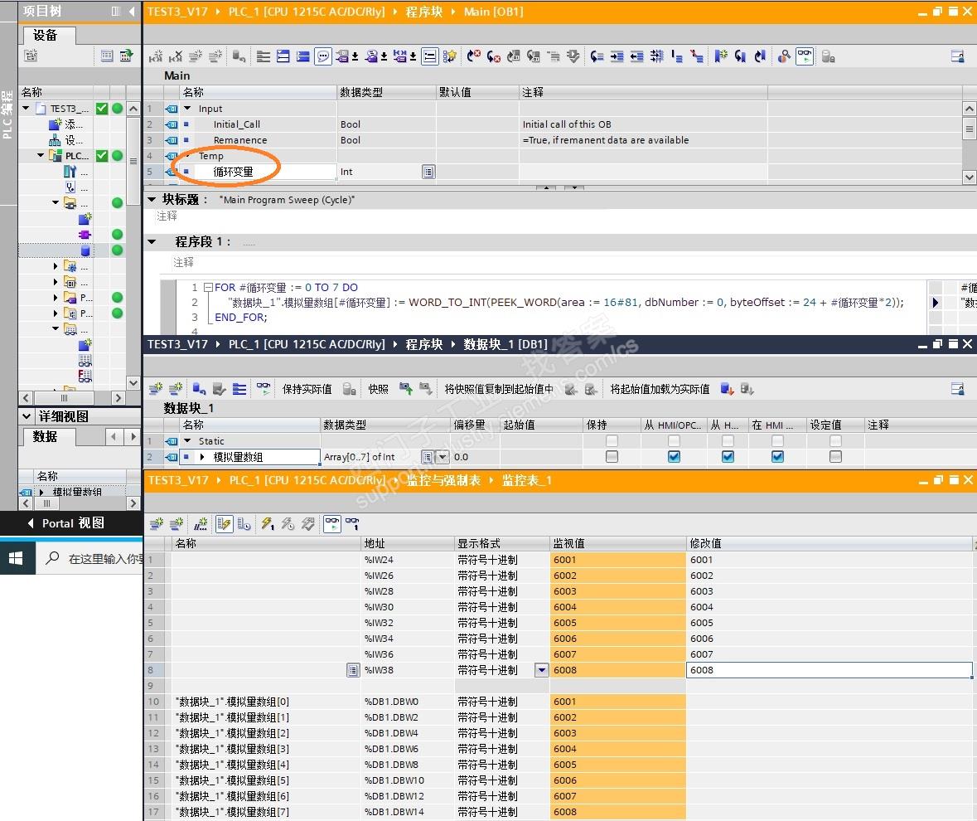Uncheck the 从 HMI/OPC checkbox for 模拟量数组
The image size is (977, 821).
674,457
